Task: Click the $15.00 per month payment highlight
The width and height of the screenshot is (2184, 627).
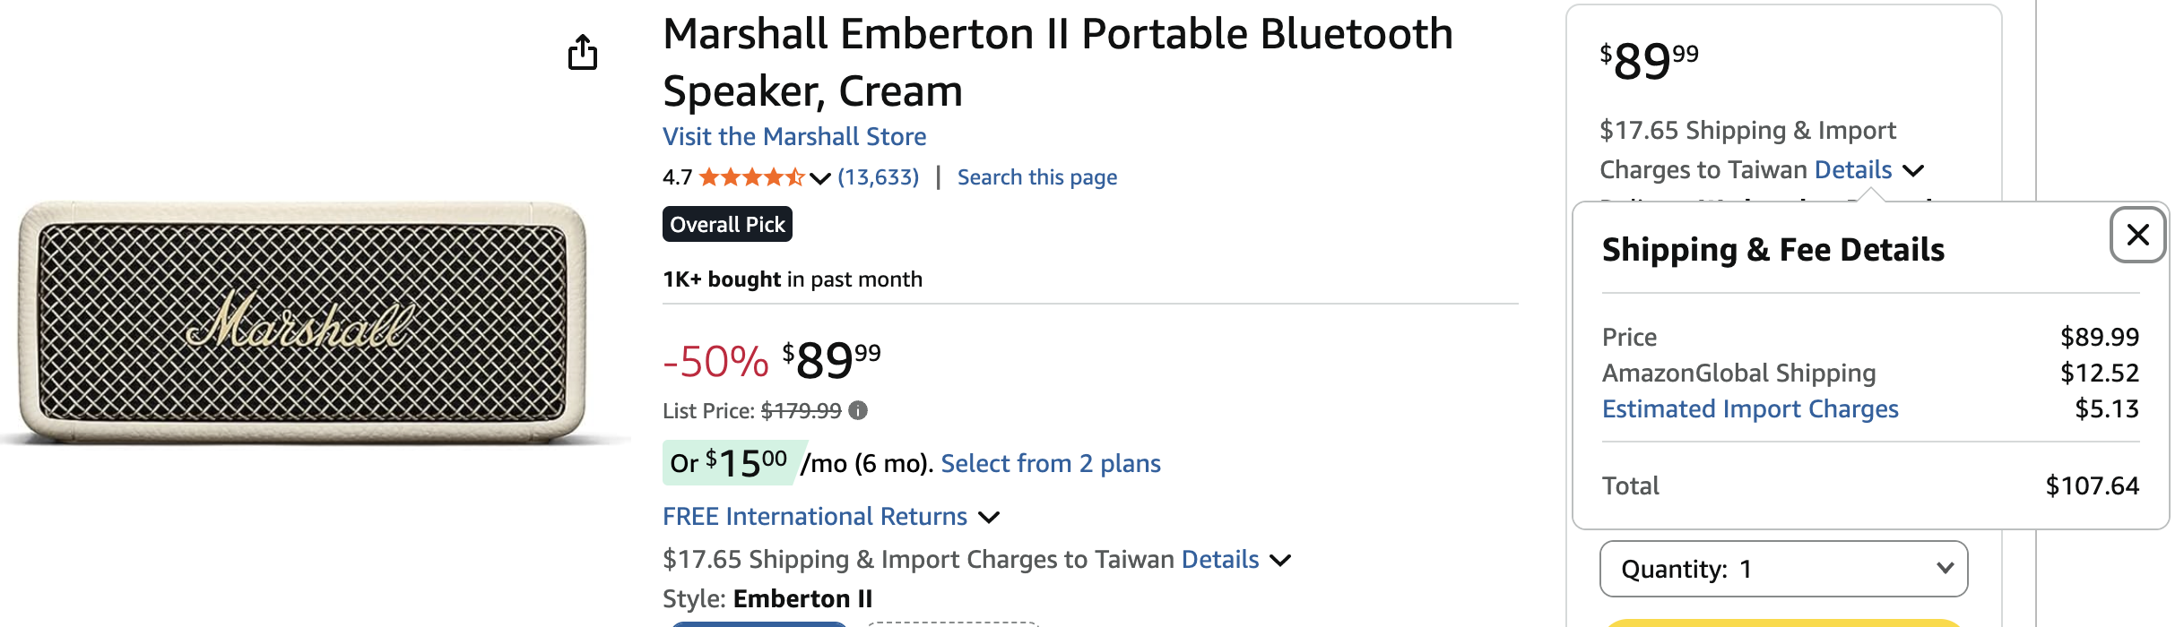Action: point(730,463)
